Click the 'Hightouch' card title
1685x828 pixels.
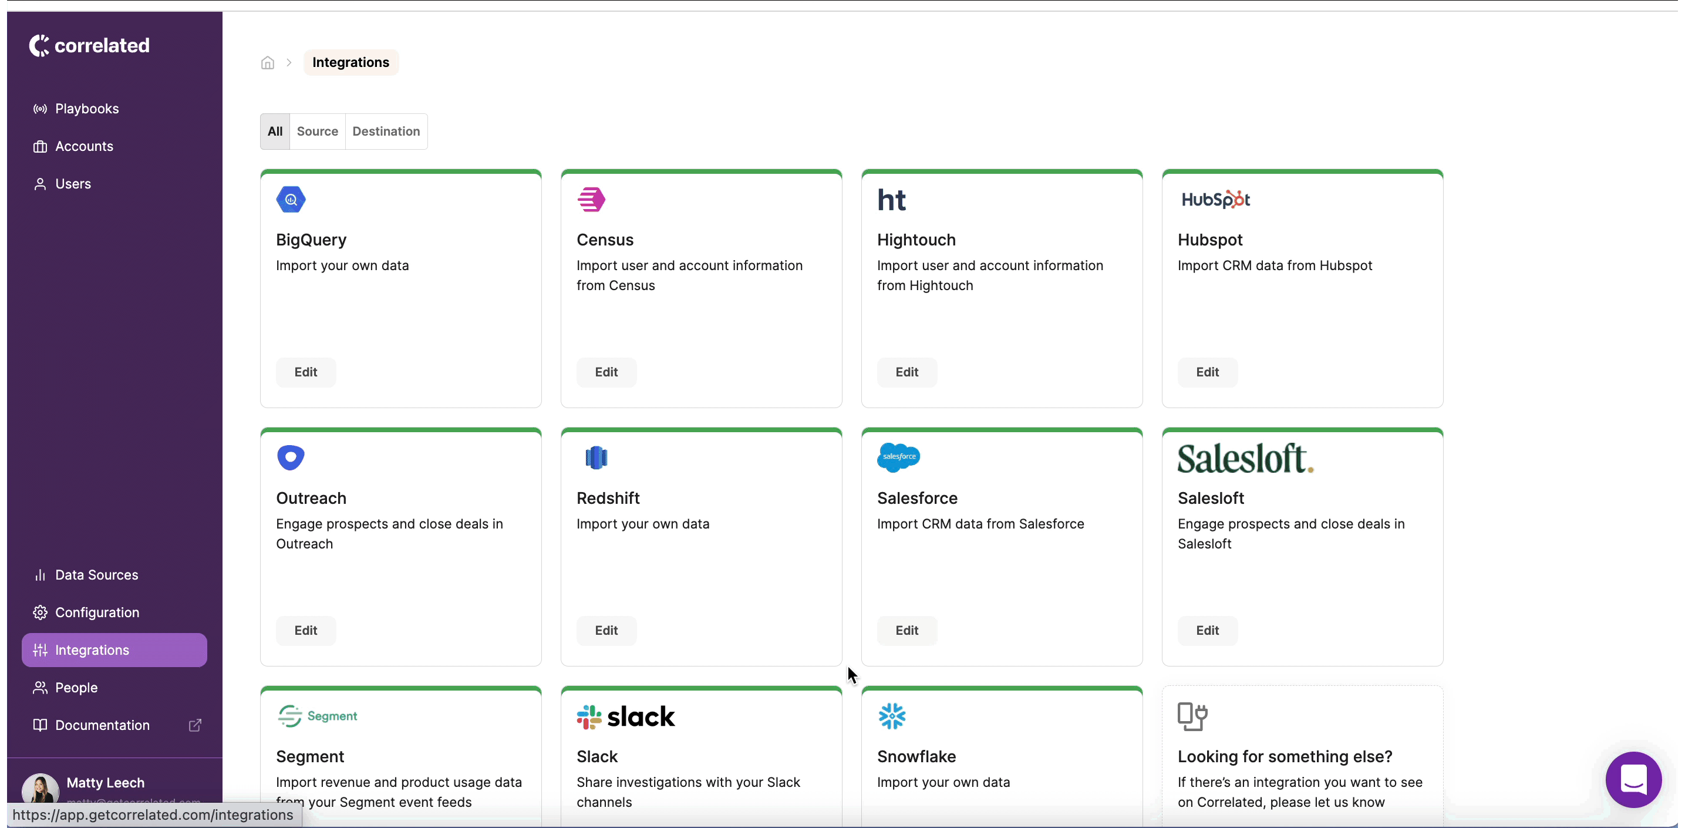916,240
